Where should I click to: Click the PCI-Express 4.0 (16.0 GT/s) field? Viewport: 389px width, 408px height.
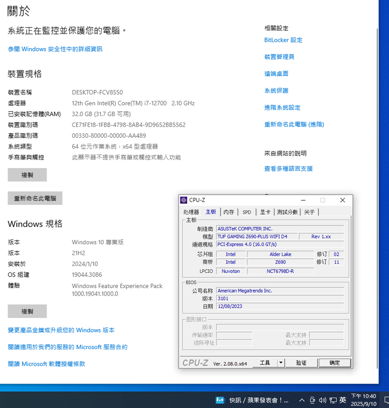click(280, 244)
